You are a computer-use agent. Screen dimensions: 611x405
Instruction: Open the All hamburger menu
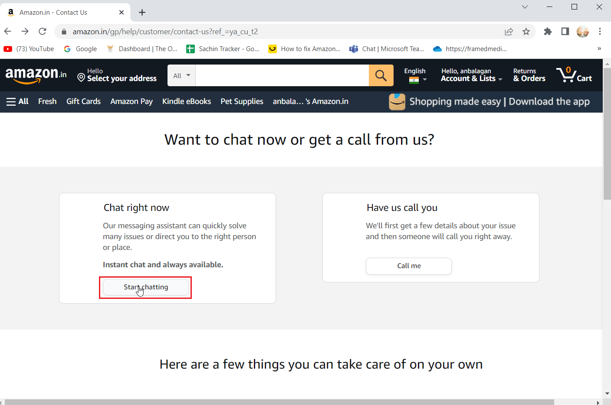(x=17, y=101)
